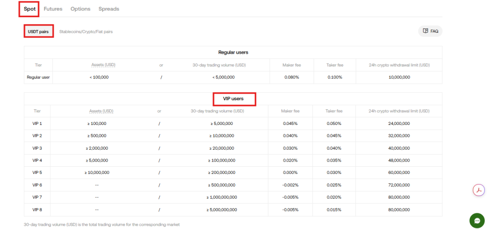This screenshot has width=487, height=229.
Task: Click Assets (USD) header in Regular users table
Action: click(103, 65)
